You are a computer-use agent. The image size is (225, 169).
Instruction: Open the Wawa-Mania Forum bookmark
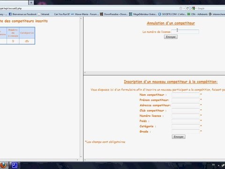85,14
